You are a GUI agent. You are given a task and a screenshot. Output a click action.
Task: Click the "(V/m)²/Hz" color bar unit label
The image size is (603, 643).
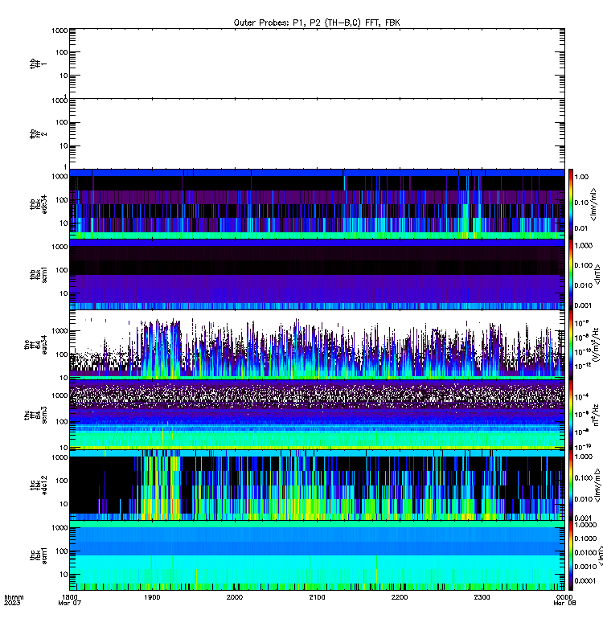click(597, 345)
